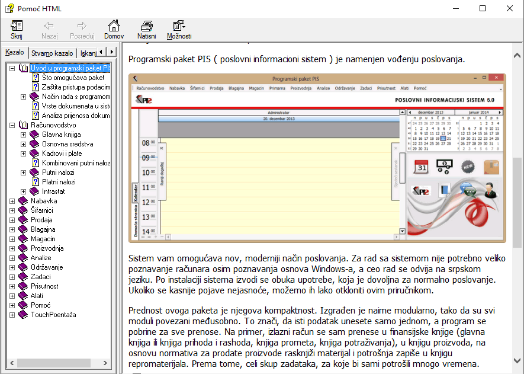Open the Možnosti (Options) toolbar menu
The image size is (524, 374).
[179, 25]
